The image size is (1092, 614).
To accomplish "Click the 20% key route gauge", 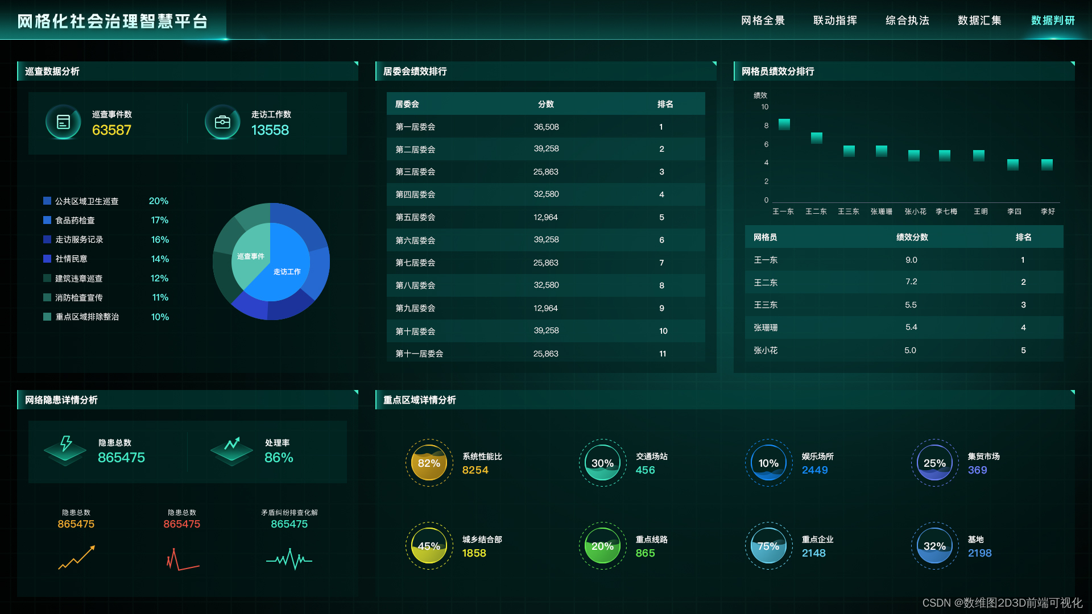I will coord(602,546).
